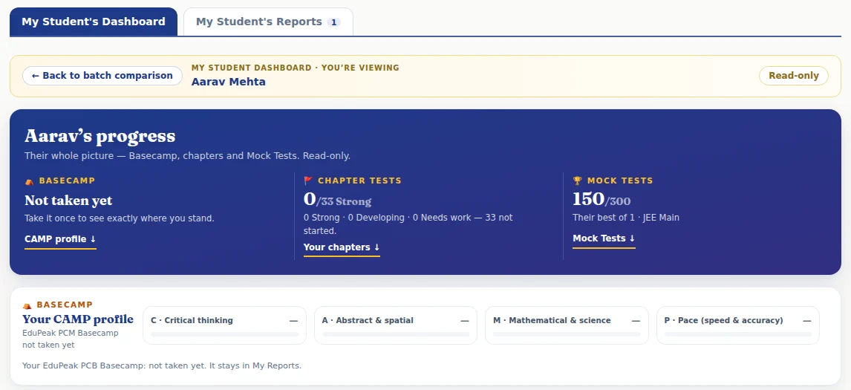Open the My Student's Dashboard tab
Screen dimensions: 851x390
click(x=94, y=22)
